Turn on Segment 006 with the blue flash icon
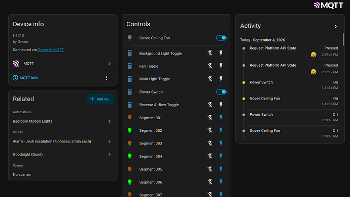 point(221,182)
